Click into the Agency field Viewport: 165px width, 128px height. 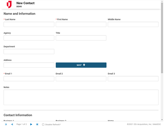(29, 38)
